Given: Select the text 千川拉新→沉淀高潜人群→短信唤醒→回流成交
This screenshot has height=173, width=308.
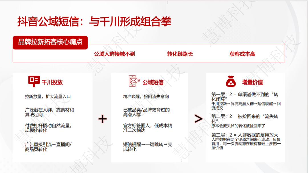Looking at the screenshot, I should tap(246, 106).
